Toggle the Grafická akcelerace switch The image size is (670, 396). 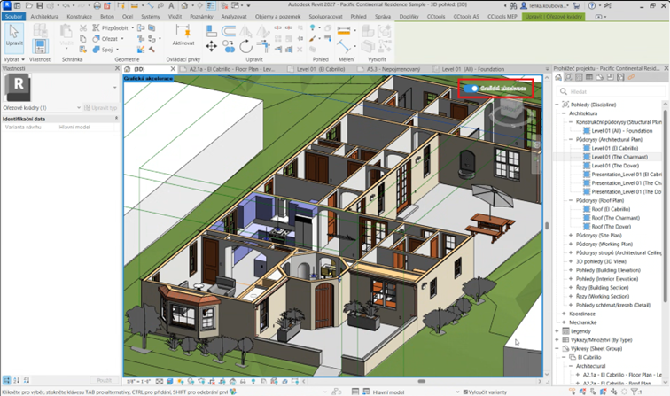[474, 88]
